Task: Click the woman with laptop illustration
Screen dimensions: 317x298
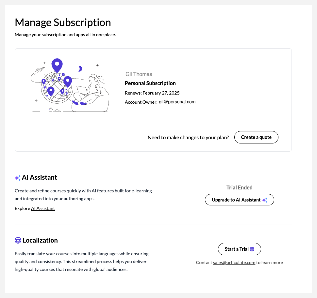Action: click(92, 91)
